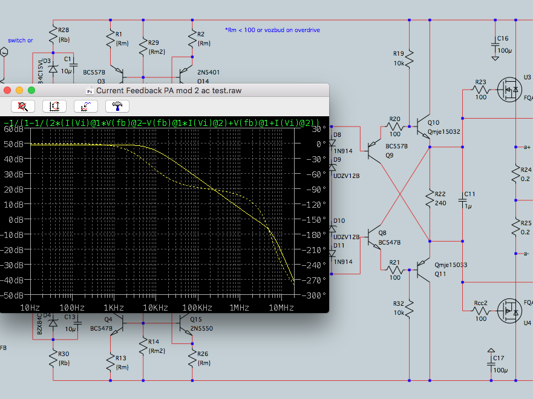
Task: Click the 100KHz frequency axis label
Action: tap(197, 308)
